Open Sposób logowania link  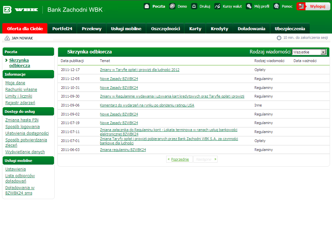coord(23,127)
